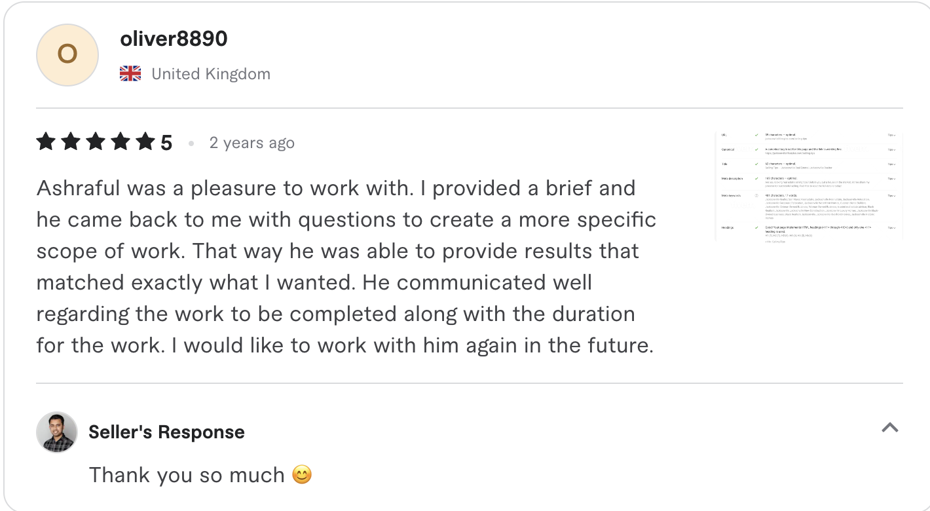The width and height of the screenshot is (930, 511).
Task: Collapse the Seller's Response section
Action: (889, 427)
